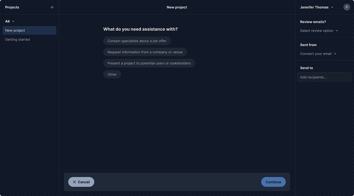
Task: Select Present a project to potential users
Action: [149, 63]
